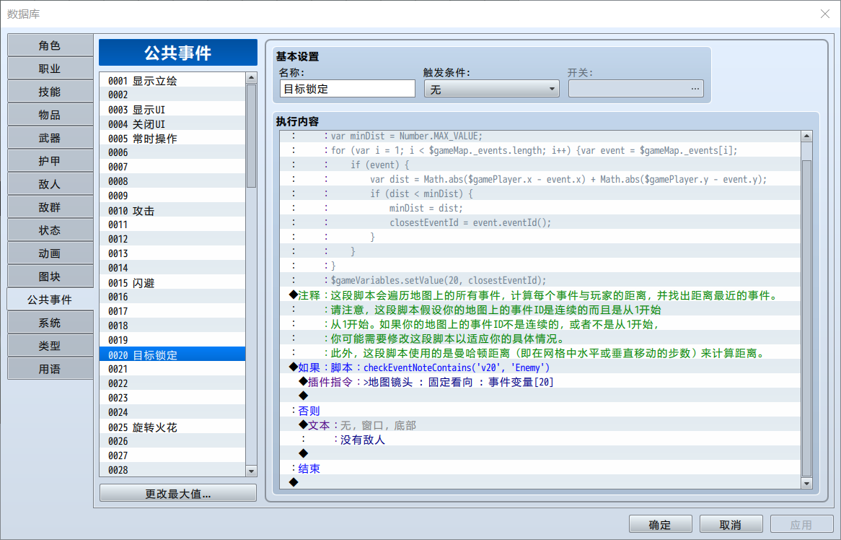
Task: Select the 否则 else branch line
Action: tap(540, 411)
